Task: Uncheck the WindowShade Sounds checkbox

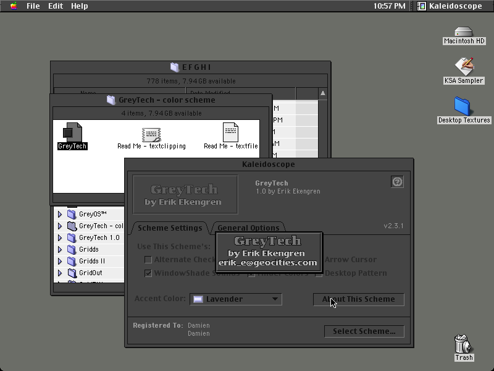Action: (x=148, y=273)
